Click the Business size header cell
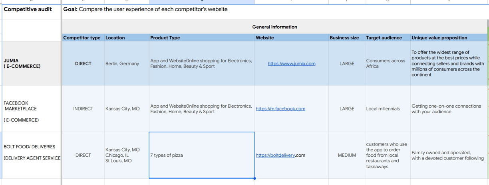The height and width of the screenshot is (185, 489). click(x=347, y=37)
